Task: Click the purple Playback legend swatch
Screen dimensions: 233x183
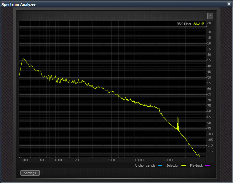Action: pyautogui.click(x=207, y=166)
